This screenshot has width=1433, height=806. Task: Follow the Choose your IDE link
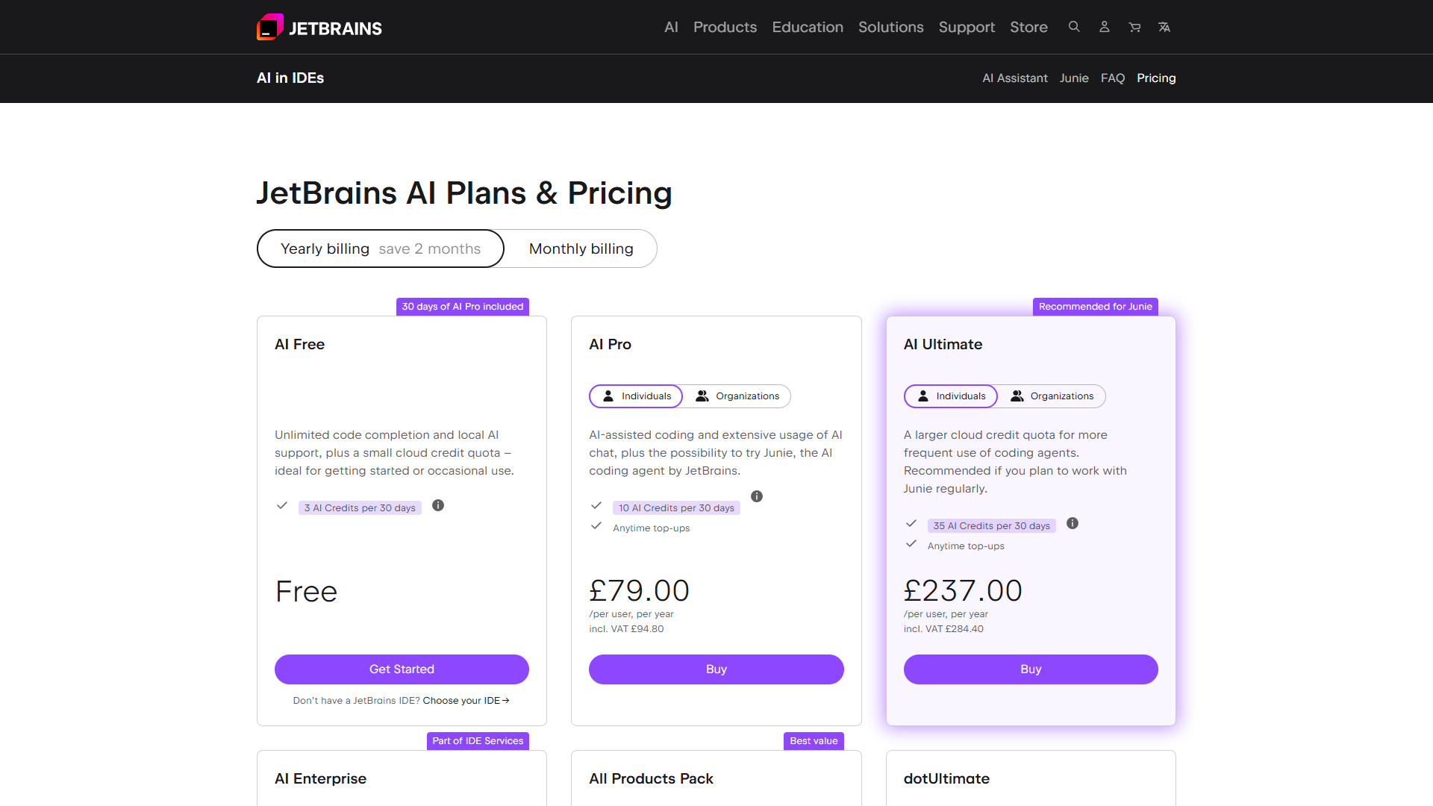coord(465,700)
